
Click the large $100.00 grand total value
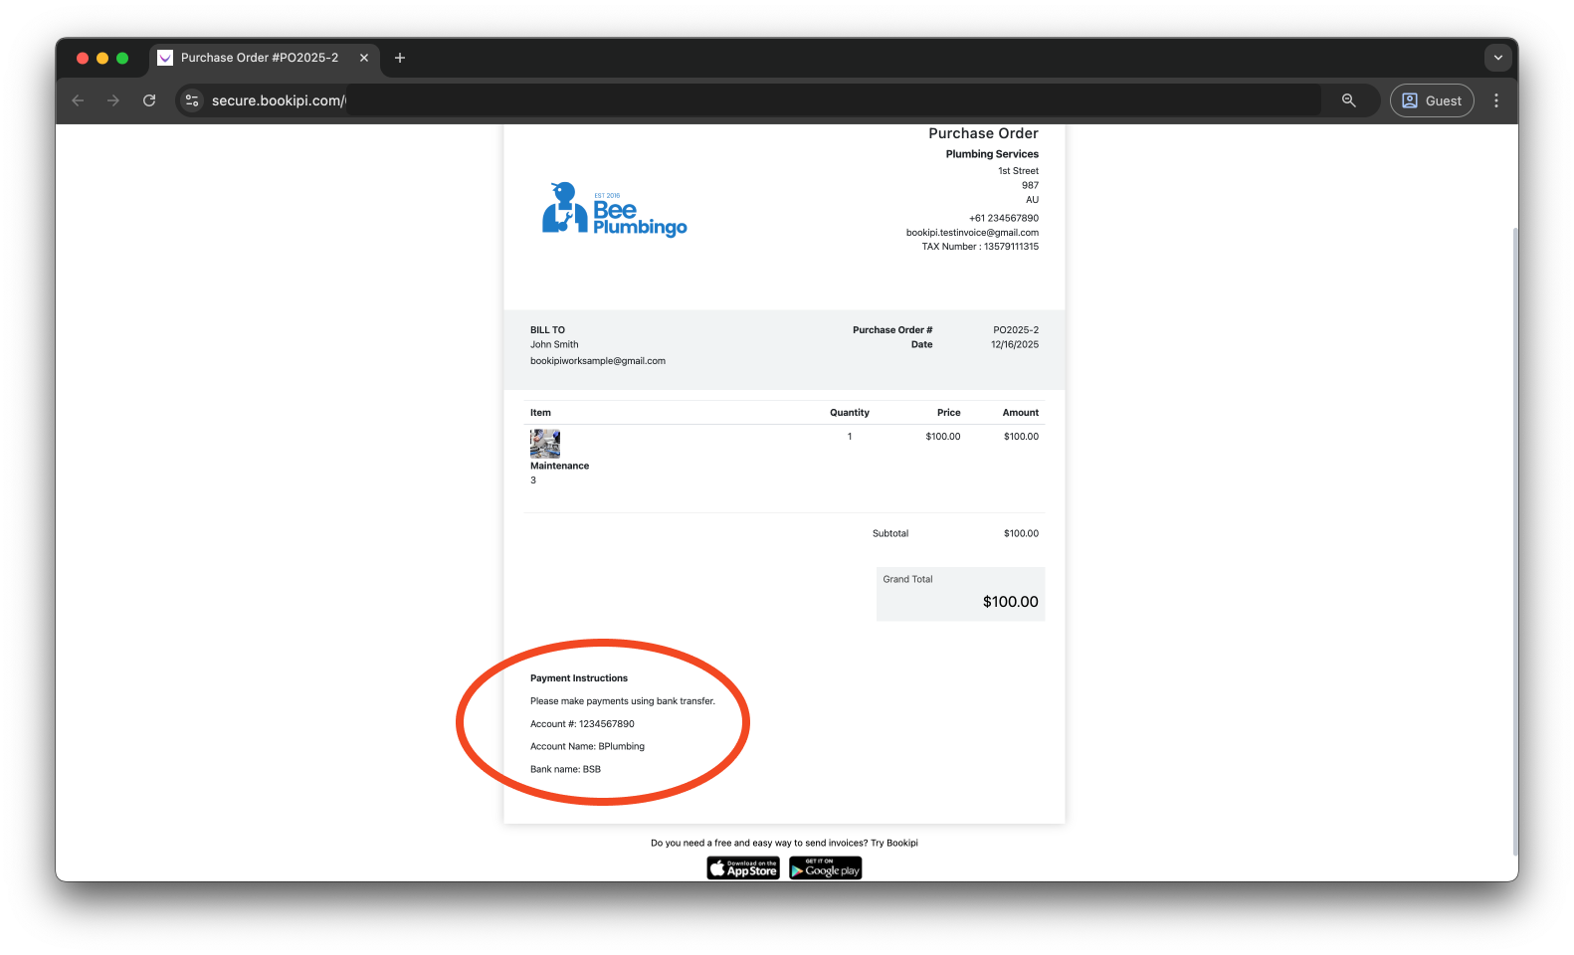click(x=1011, y=602)
